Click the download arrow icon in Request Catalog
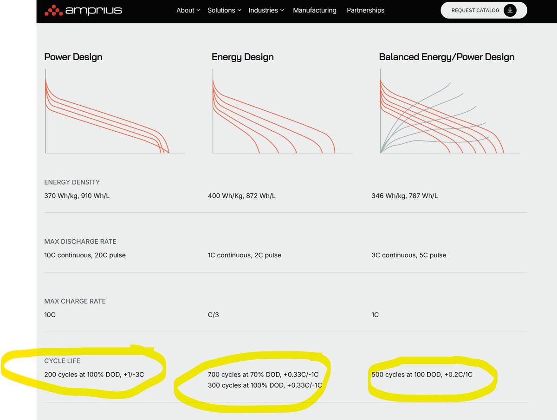Screen dimensions: 557x420 pyautogui.click(x=510, y=10)
